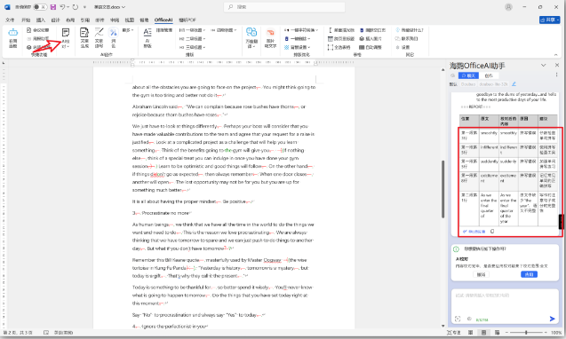Switch to the Create tab in assistant panel
Screen dimensions: 566x339
[x=489, y=75]
